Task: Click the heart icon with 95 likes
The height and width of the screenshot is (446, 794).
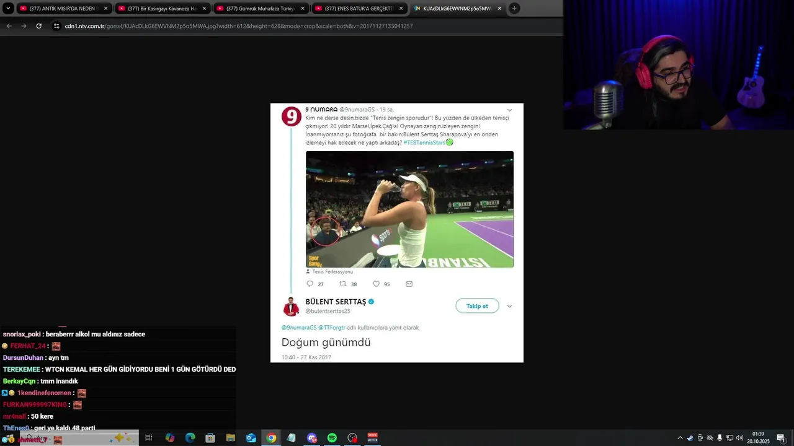Action: coord(376,284)
